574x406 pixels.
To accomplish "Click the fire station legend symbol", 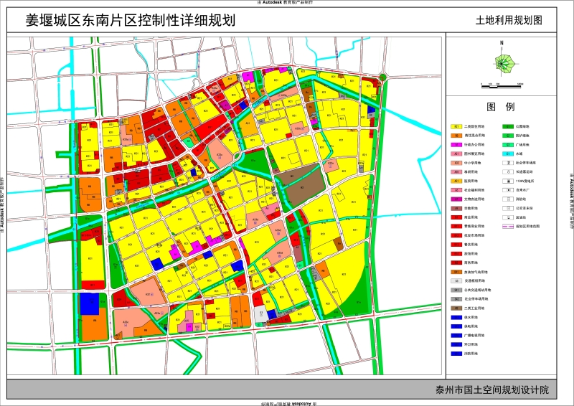I will [x=507, y=199].
